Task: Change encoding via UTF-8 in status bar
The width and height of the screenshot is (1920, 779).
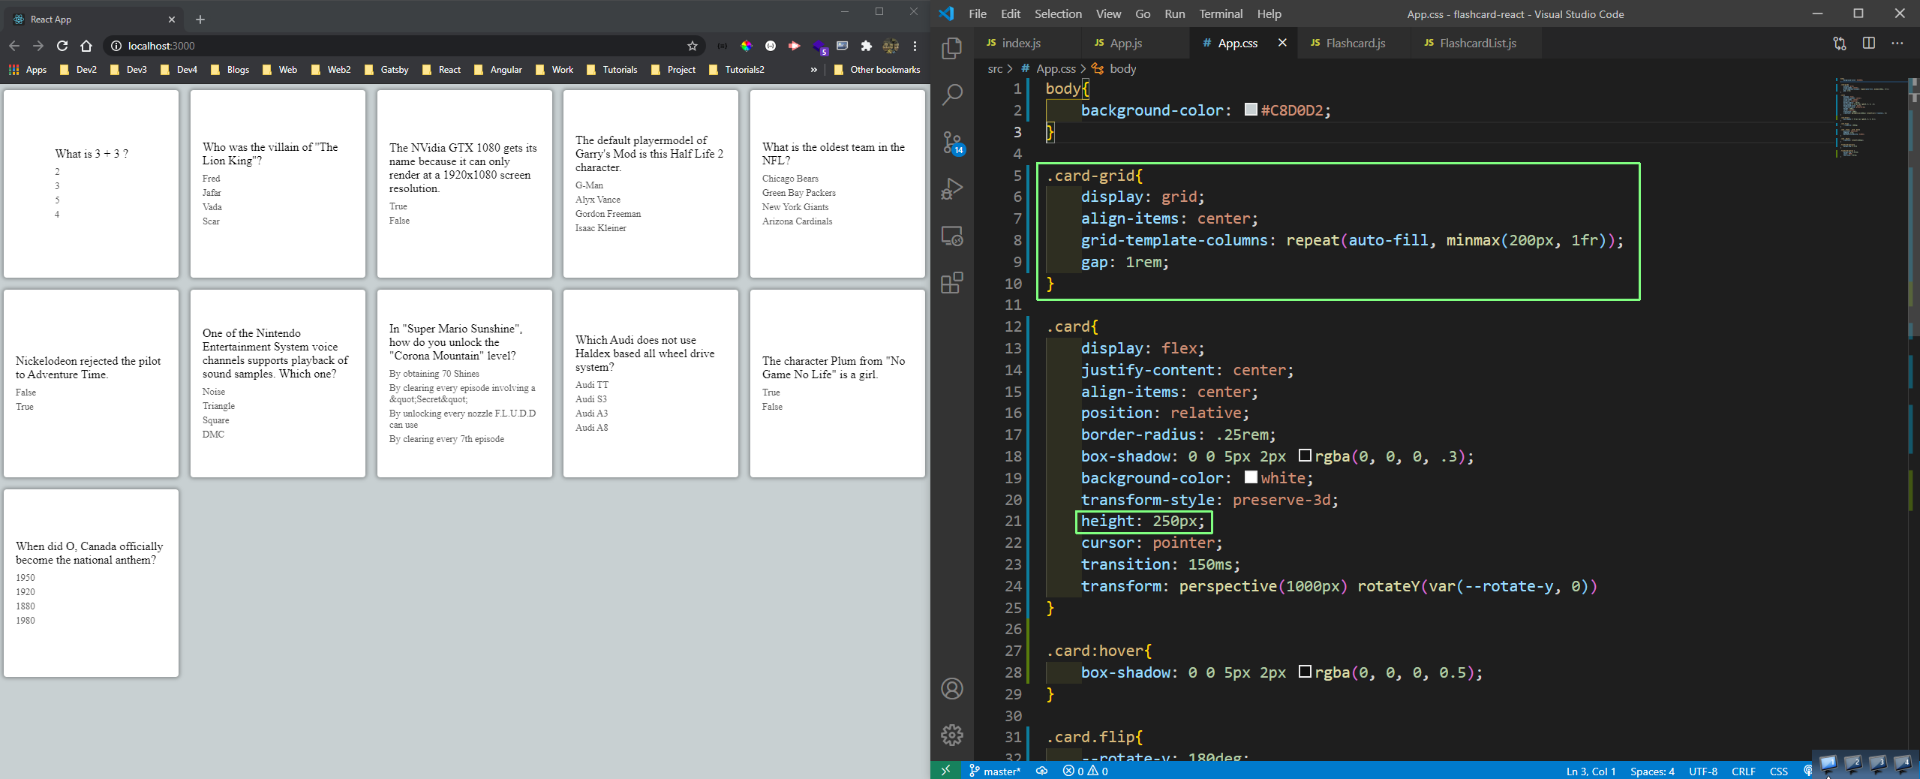Action: pos(1702,771)
